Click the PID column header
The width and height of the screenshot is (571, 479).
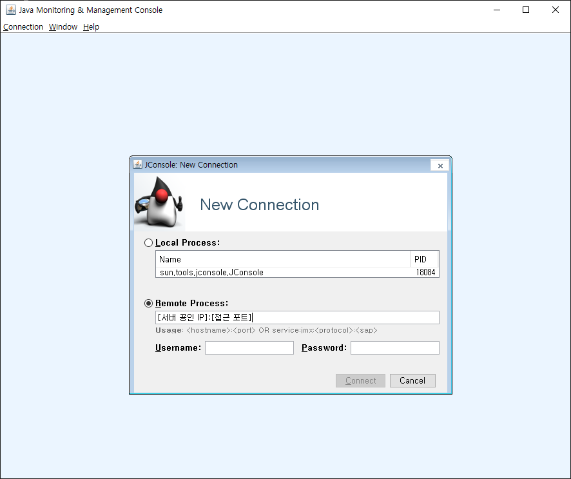click(x=424, y=259)
